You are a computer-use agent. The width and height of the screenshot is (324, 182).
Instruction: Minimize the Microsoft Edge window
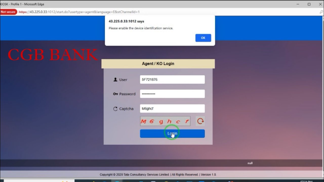pos(298,4)
